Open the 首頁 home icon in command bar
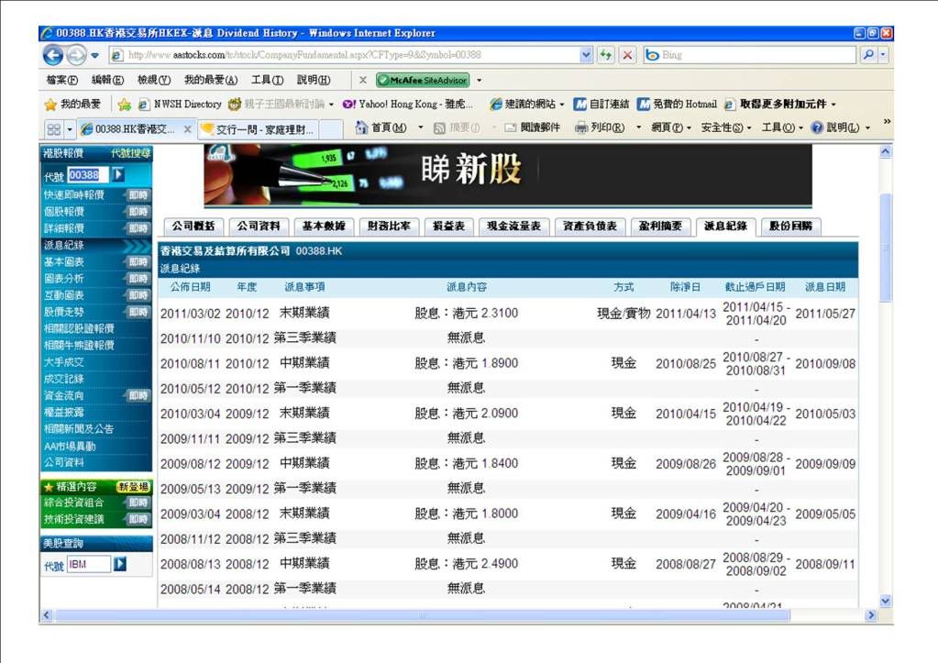The width and height of the screenshot is (938, 663). coord(362,127)
